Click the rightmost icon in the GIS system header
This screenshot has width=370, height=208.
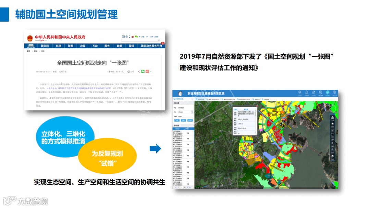pos(335,92)
